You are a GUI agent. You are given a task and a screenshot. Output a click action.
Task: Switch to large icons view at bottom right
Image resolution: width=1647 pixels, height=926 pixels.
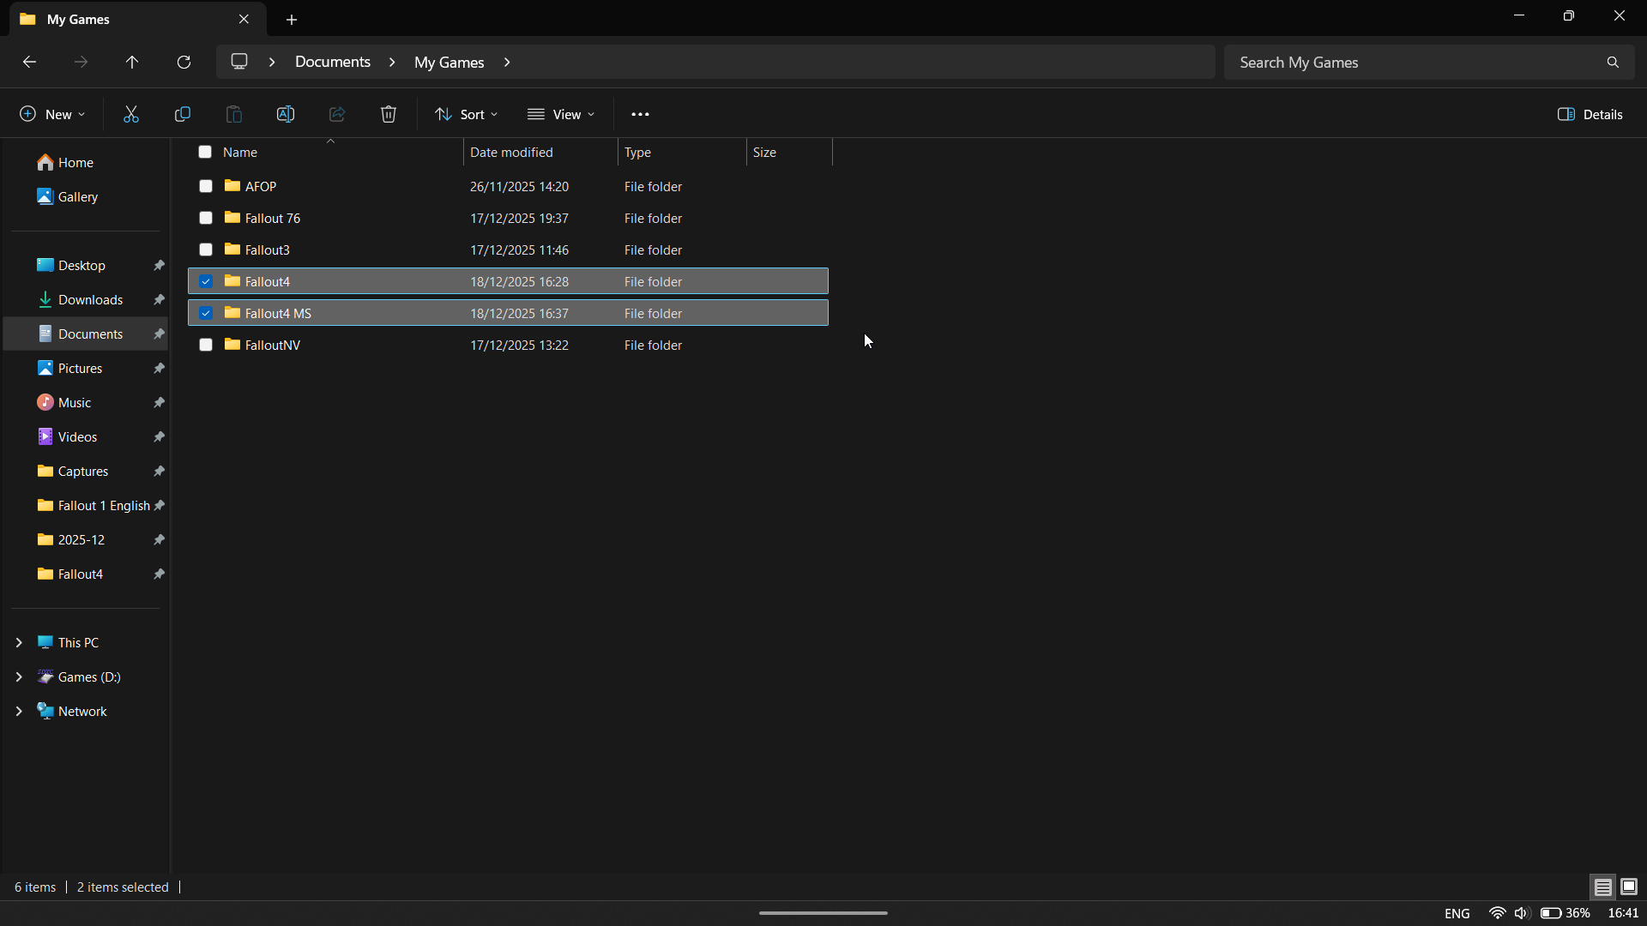pos(1627,887)
